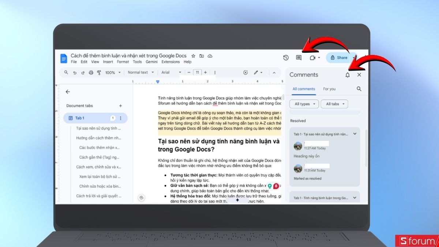Select the Paint format tool
The width and height of the screenshot is (439, 247).
click(99, 72)
